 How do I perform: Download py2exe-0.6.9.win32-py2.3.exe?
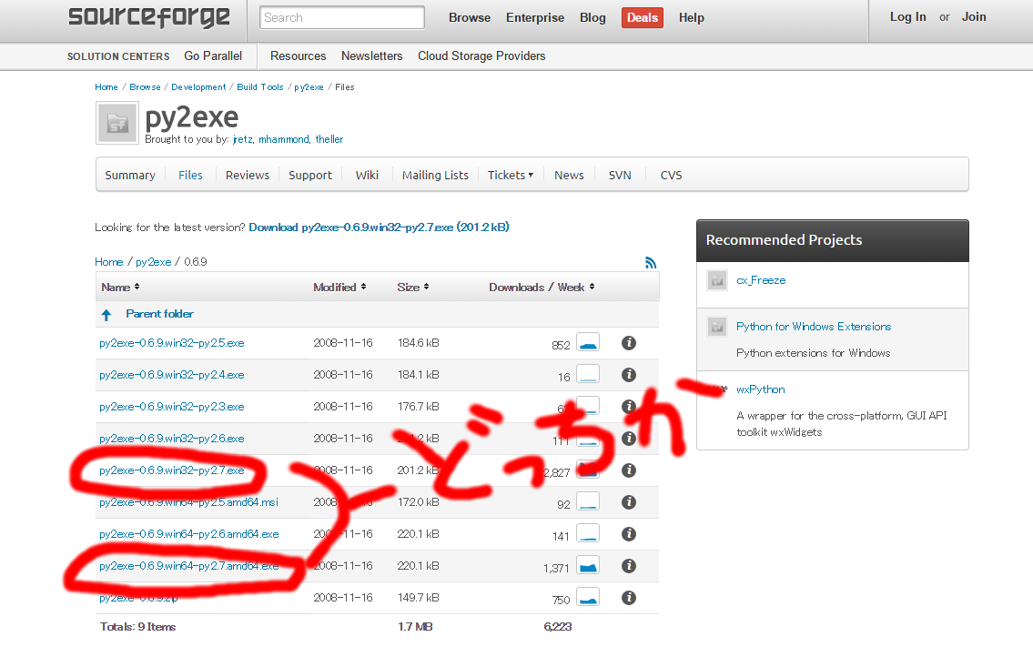pos(171,407)
